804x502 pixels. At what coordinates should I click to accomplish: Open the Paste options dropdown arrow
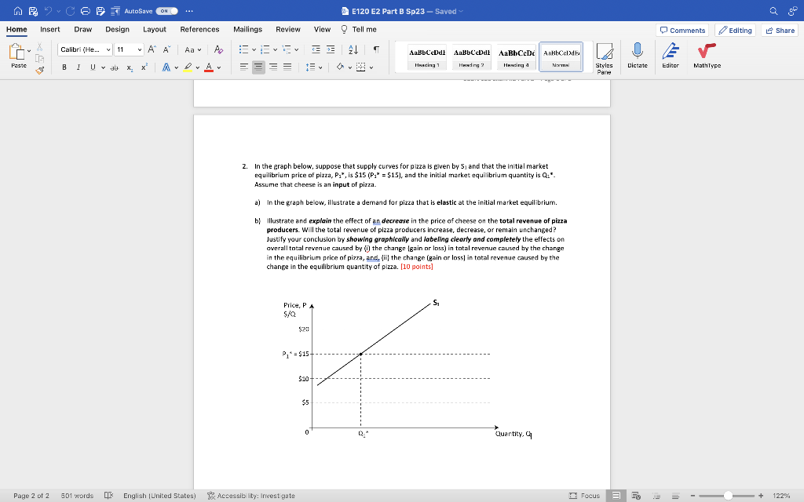29,51
